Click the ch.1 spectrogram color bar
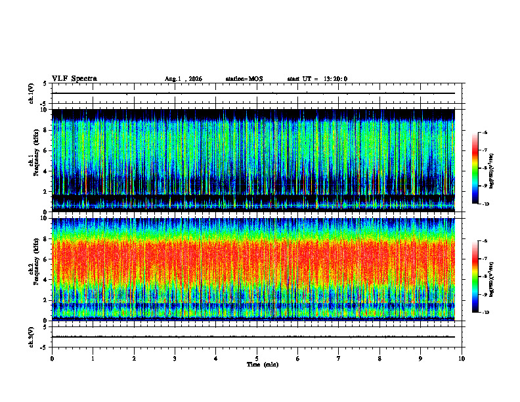520x402 pixels. (x=475, y=168)
